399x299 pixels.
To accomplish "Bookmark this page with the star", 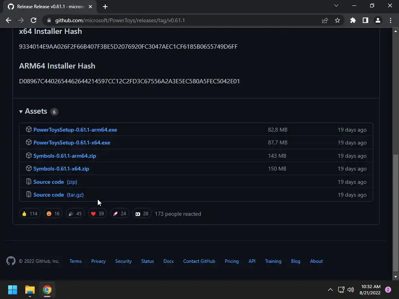I will point(337,20).
